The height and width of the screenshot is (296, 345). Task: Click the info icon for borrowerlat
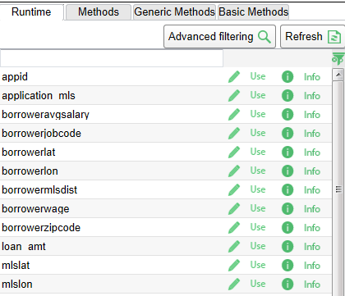tap(287, 153)
